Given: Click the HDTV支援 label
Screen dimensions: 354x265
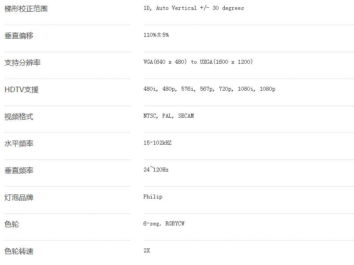Looking at the screenshot, I should pyautogui.click(x=22, y=90).
